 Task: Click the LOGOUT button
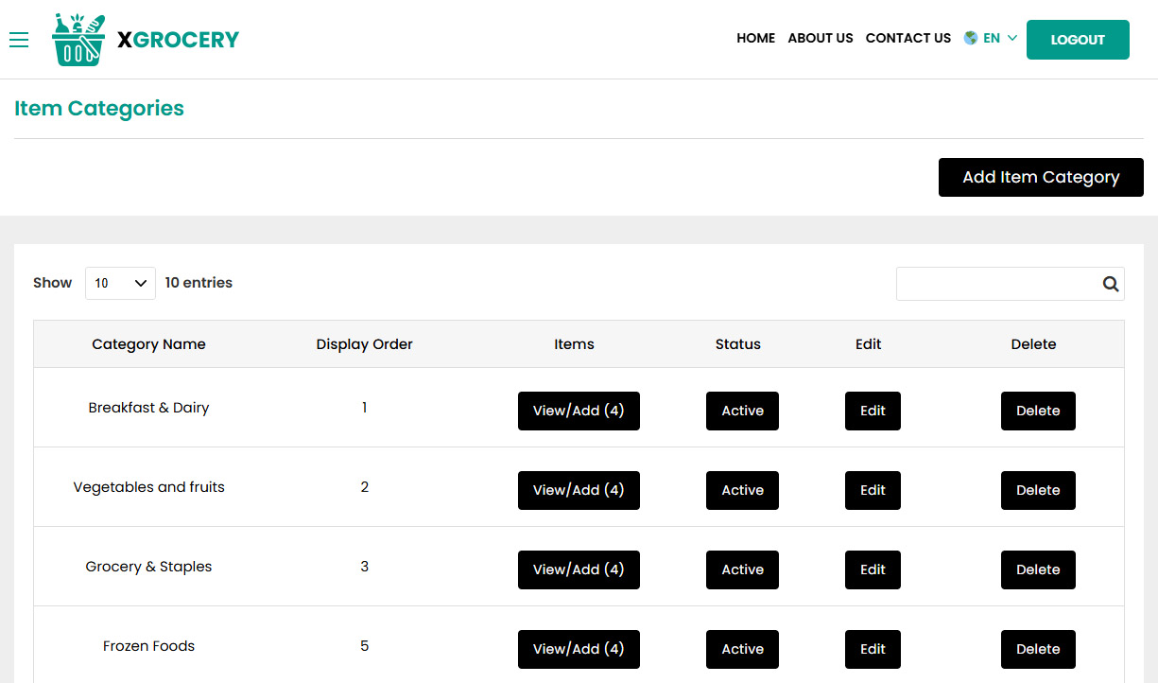click(x=1078, y=40)
